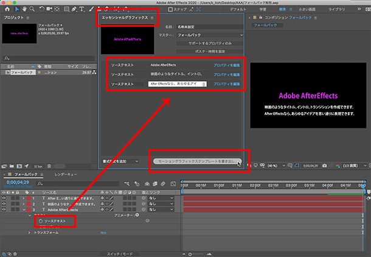The height and width of the screenshot is (257, 371).
Task: Toggle the quality switch on layer 1
Action: (111, 198)
